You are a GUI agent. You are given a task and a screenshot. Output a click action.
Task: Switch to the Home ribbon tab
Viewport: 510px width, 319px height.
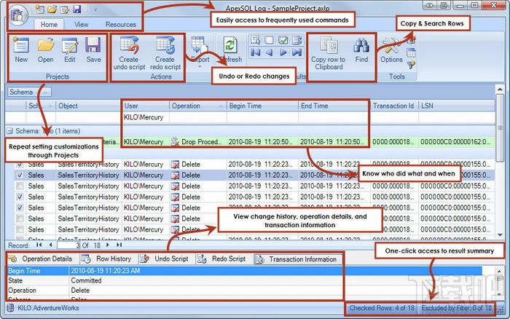click(49, 24)
